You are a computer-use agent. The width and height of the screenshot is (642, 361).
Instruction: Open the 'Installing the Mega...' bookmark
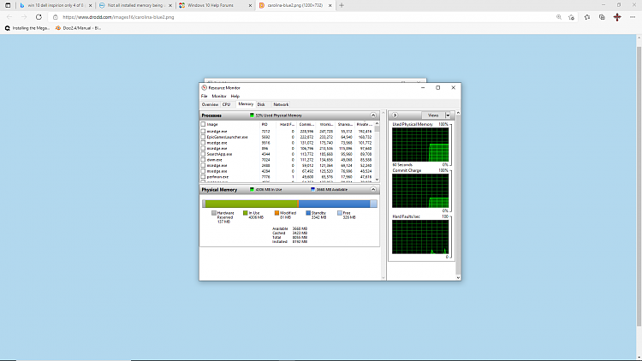(x=32, y=28)
